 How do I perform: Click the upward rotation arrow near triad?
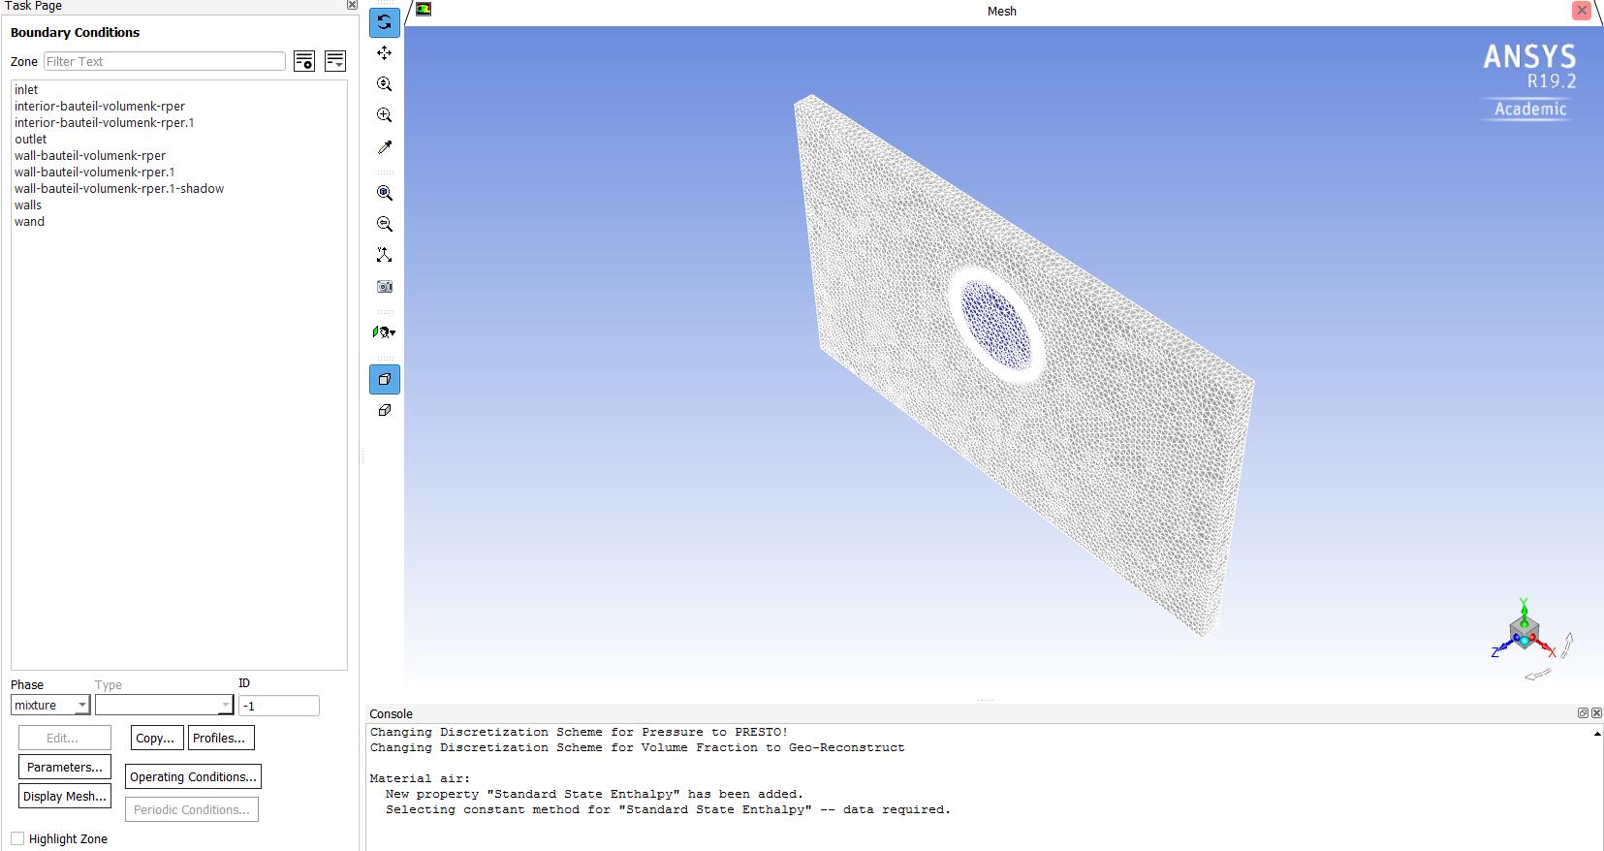(x=1567, y=645)
